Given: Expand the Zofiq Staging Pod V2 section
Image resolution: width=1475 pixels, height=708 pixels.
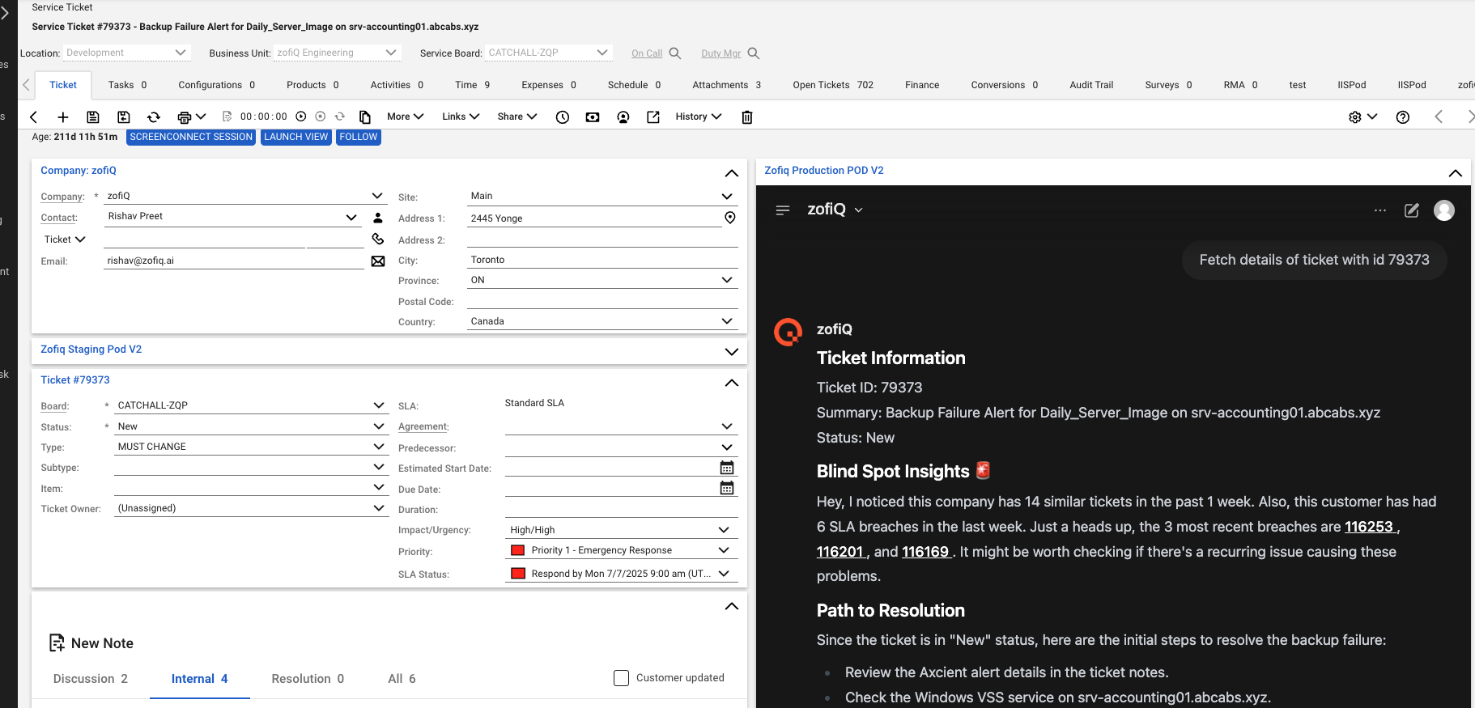Looking at the screenshot, I should pyautogui.click(x=732, y=351).
